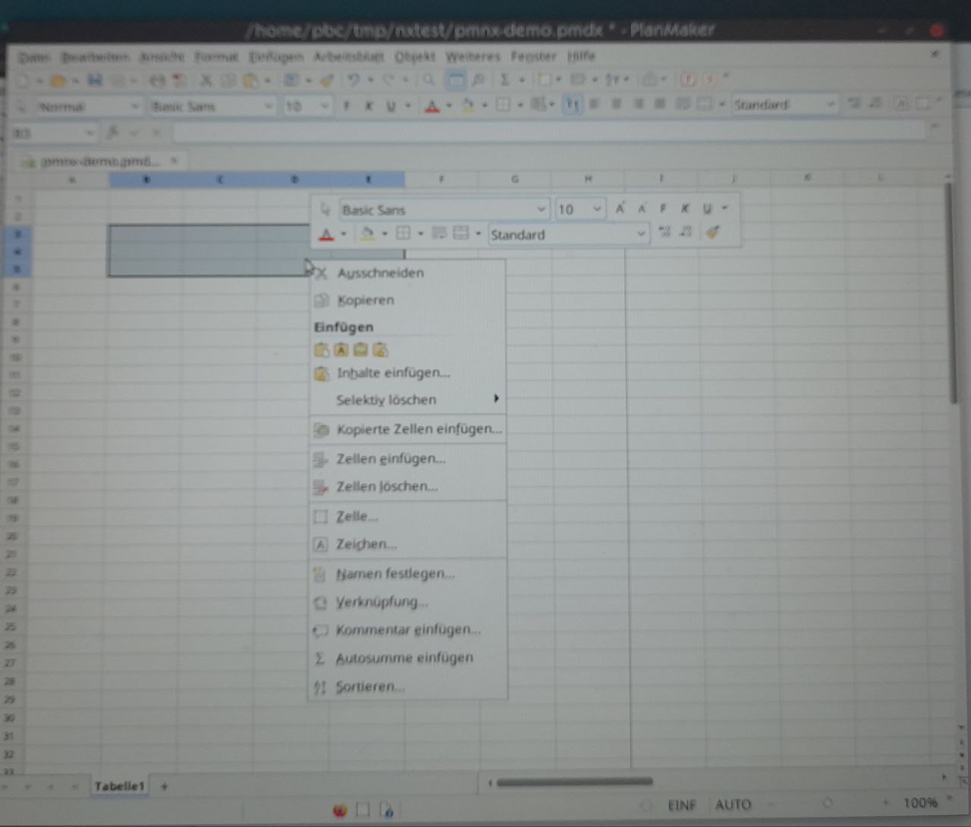971x827 pixels.
Task: Click merge cells icon in mini toolbar
Action: point(460,233)
